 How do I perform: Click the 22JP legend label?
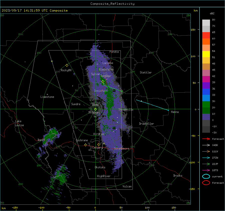click(215, 164)
